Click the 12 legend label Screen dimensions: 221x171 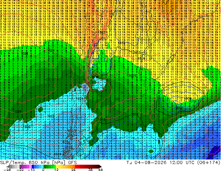[x=56, y=170]
